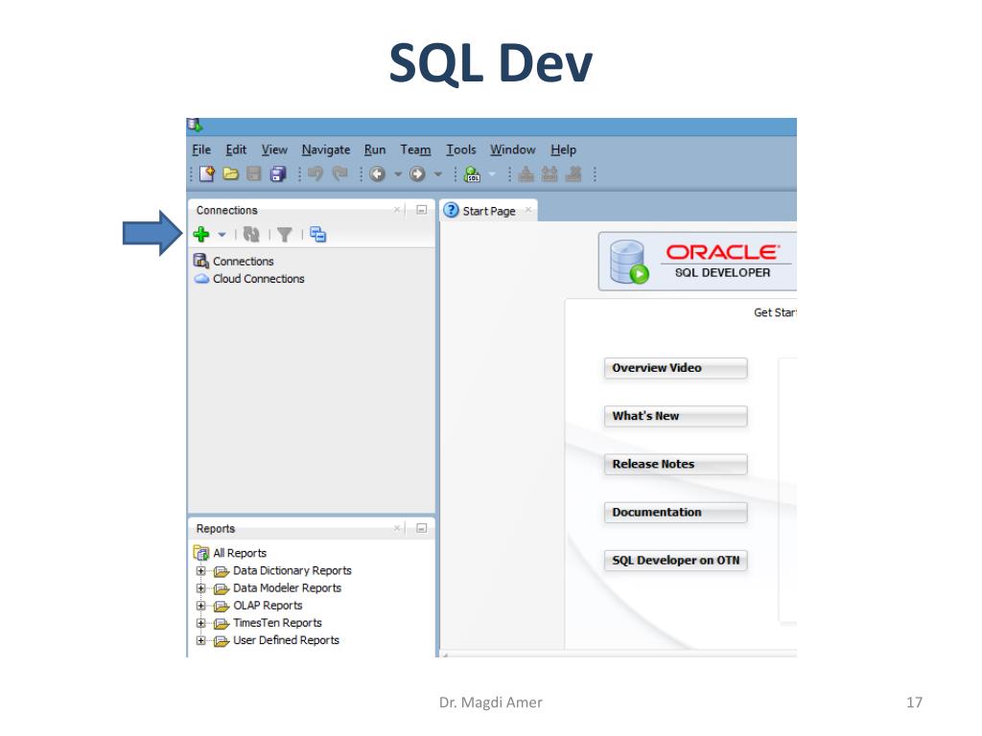
Task: Minimize the Connections panel
Action: point(422,210)
